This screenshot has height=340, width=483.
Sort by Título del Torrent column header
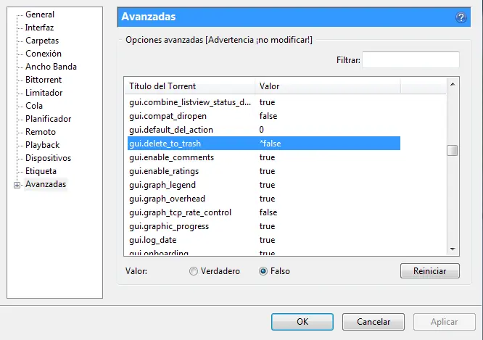190,86
